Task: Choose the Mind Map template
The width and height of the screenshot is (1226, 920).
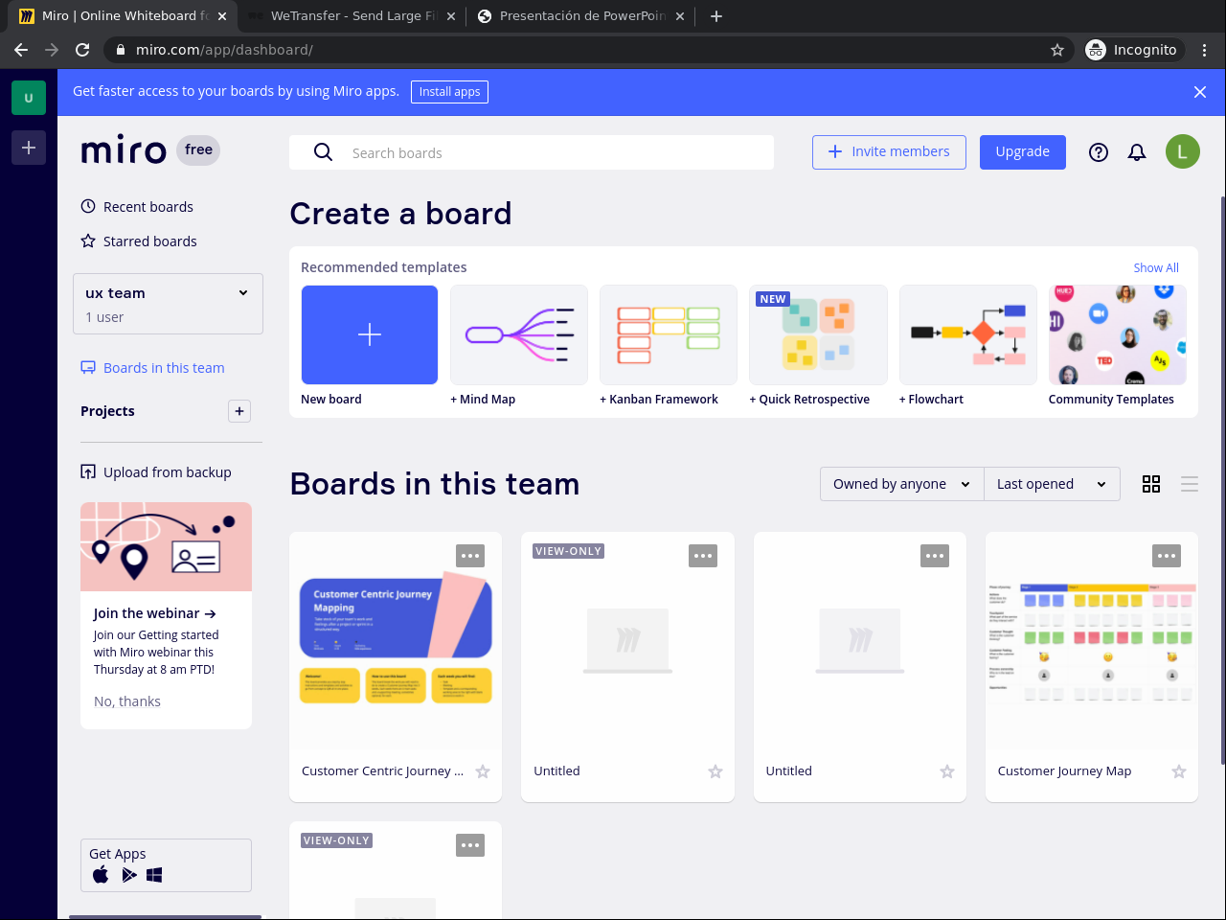Action: point(519,334)
